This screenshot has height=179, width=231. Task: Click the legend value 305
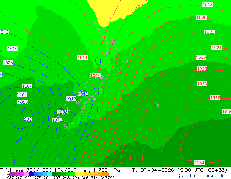85,178
